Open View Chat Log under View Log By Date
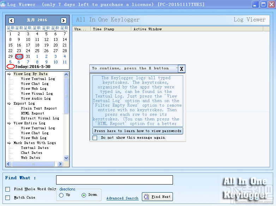Image resolution: width=276 pixels, height=206 pixels. (x=35, y=84)
